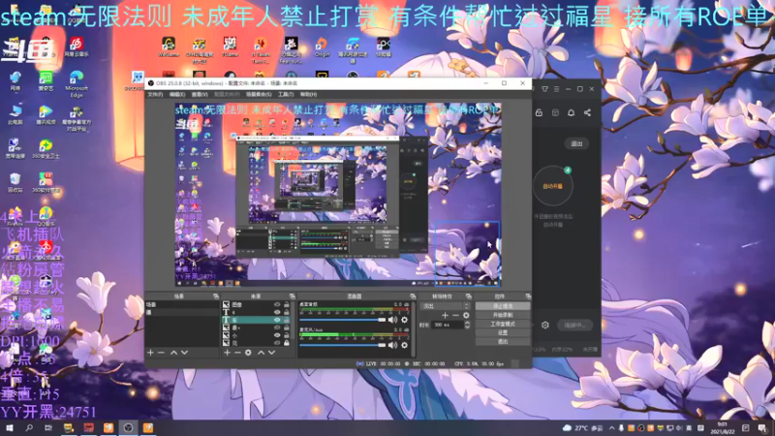The width and height of the screenshot is (775, 436).
Task: Click the taskbar search magnifier icon
Action: [29, 427]
